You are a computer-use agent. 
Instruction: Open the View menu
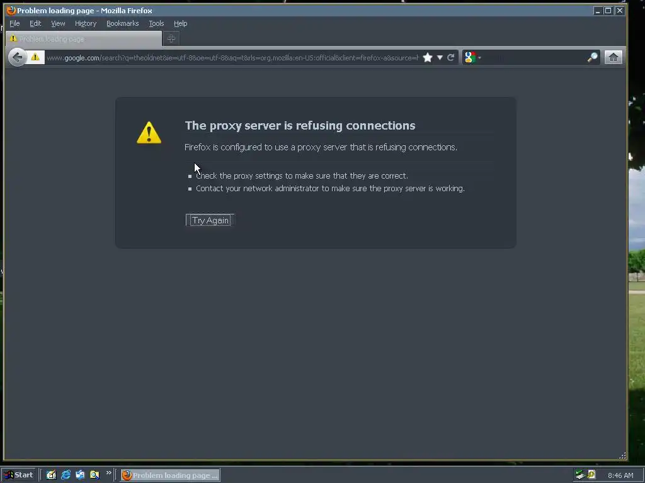click(58, 23)
